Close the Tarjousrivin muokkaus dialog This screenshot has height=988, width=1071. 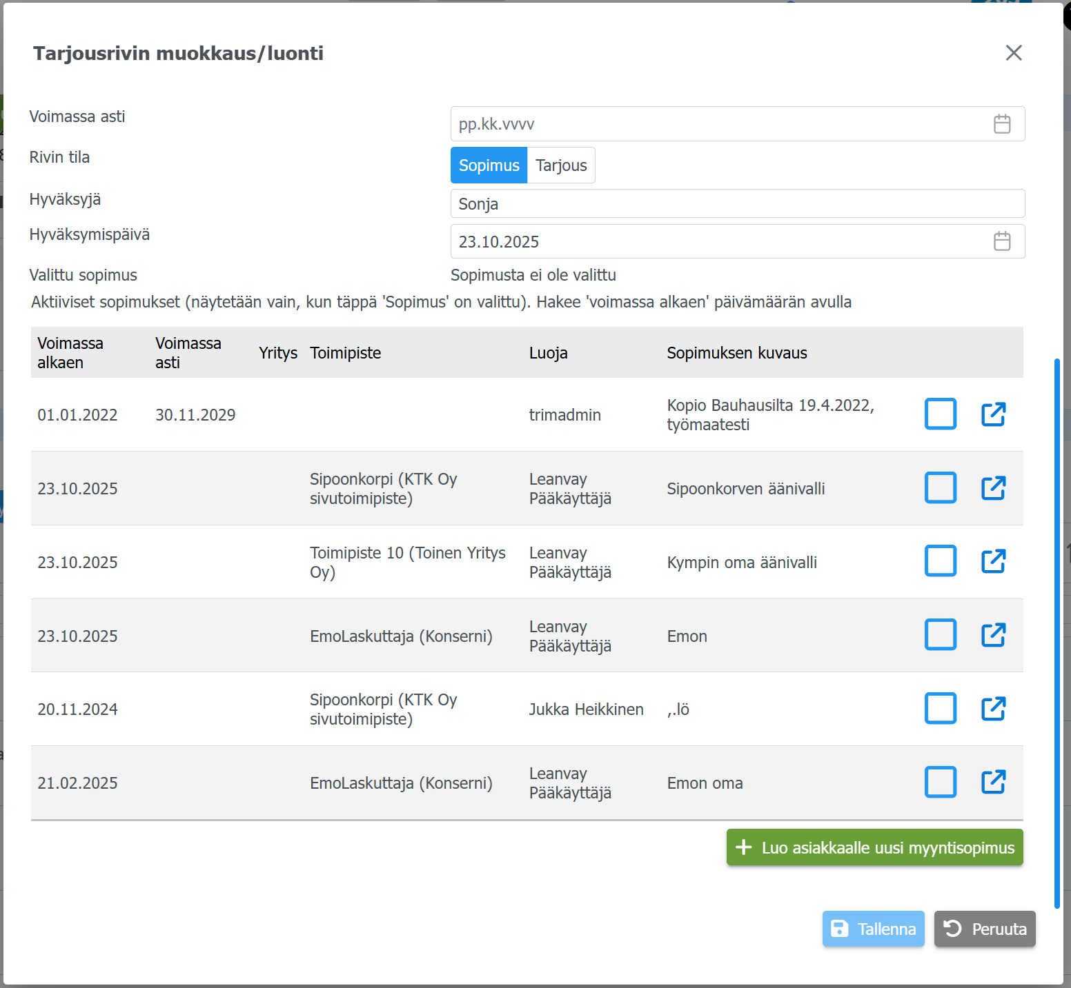point(1013,53)
